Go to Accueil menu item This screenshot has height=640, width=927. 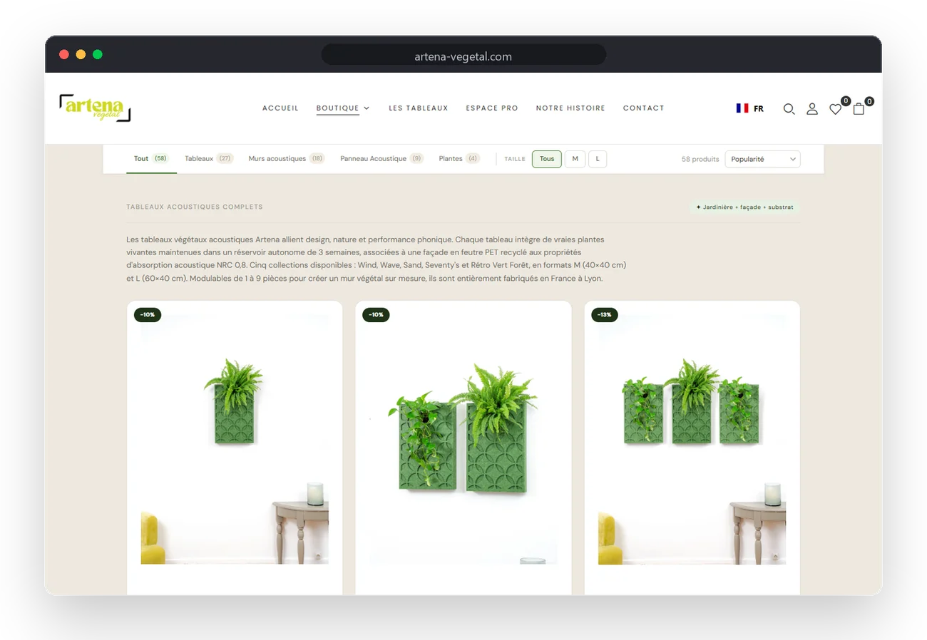click(280, 108)
